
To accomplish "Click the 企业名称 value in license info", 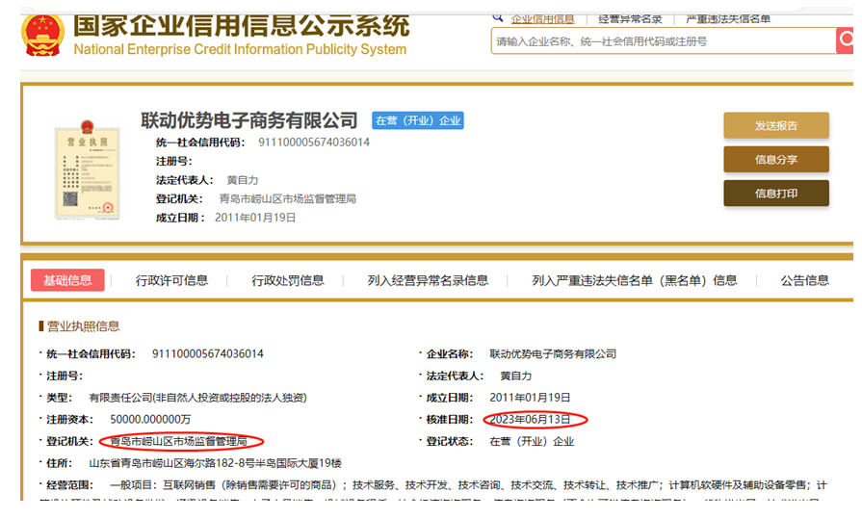I will tap(553, 354).
